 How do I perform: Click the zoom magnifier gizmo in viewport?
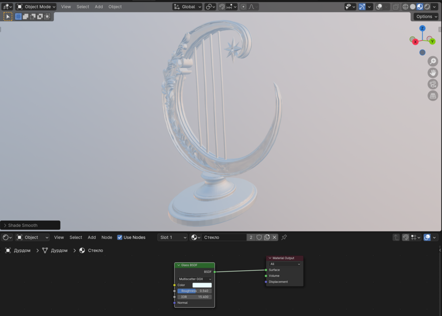[433, 61]
